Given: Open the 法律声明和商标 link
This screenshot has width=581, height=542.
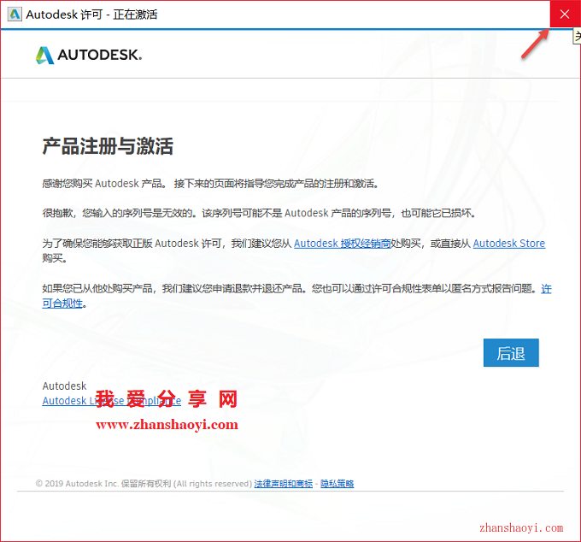Looking at the screenshot, I should (x=283, y=483).
